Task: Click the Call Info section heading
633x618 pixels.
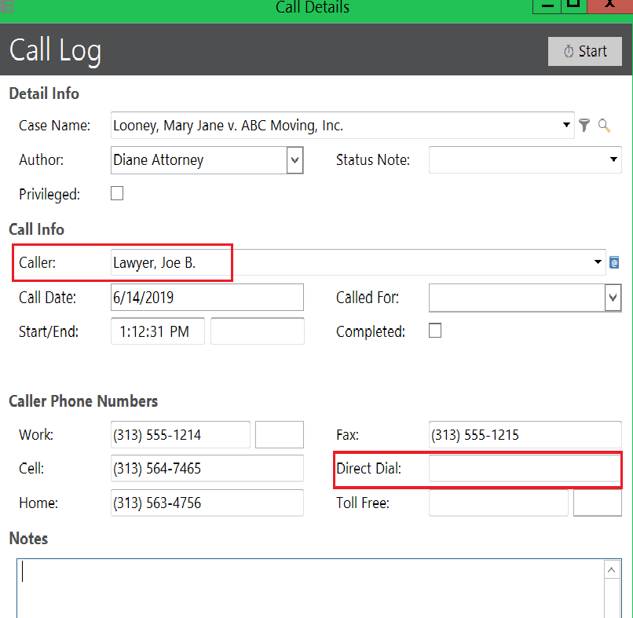Action: (37, 229)
